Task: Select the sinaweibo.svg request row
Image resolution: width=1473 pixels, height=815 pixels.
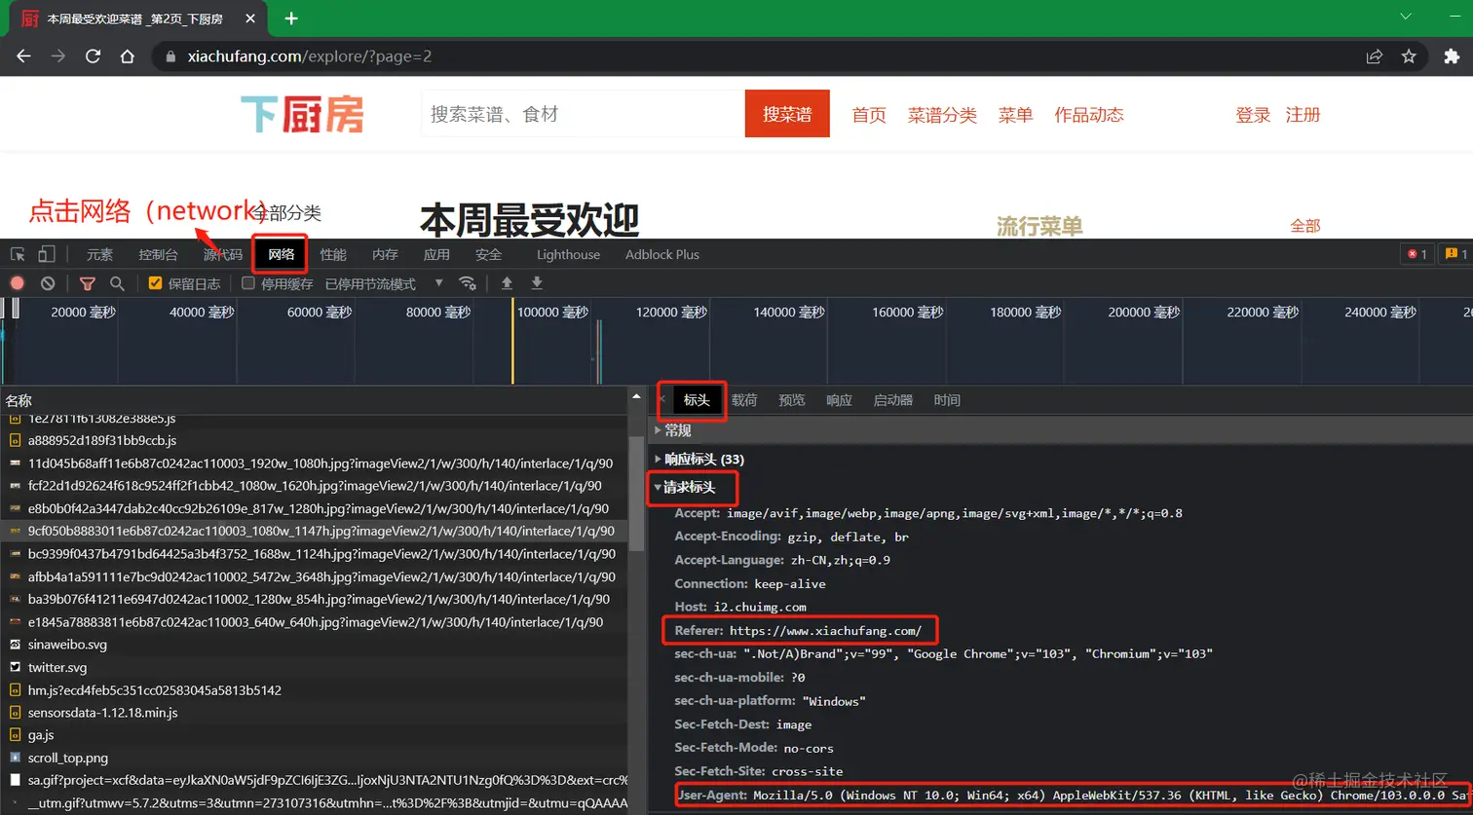Action: (315, 645)
